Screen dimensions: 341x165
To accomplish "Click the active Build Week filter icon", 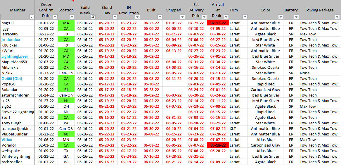I will click(x=93, y=17).
